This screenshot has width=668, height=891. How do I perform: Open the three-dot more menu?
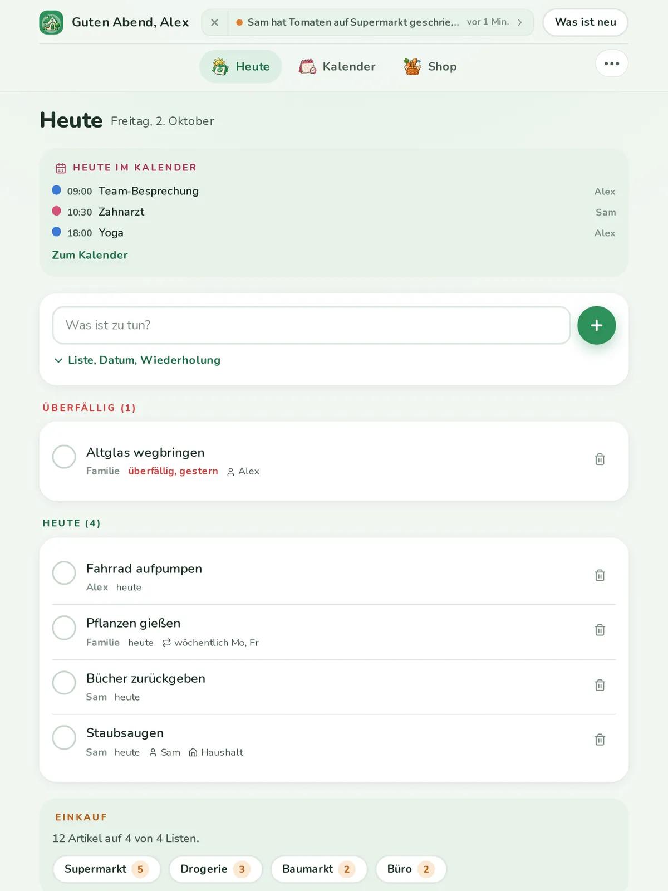[x=612, y=63]
